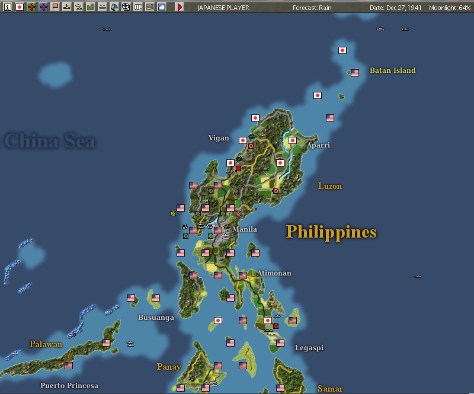Select the US flag base left of Atimonan label

click(x=243, y=275)
